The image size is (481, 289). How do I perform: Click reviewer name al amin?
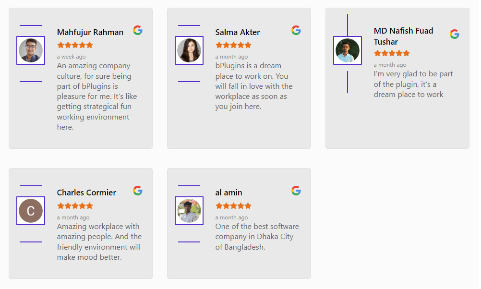[x=228, y=193]
